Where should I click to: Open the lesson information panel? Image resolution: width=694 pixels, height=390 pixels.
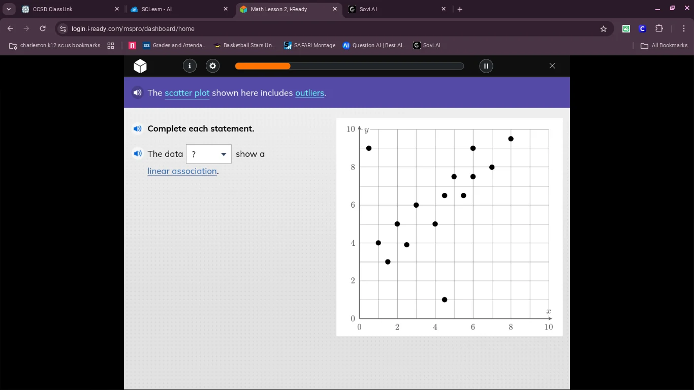point(190,66)
